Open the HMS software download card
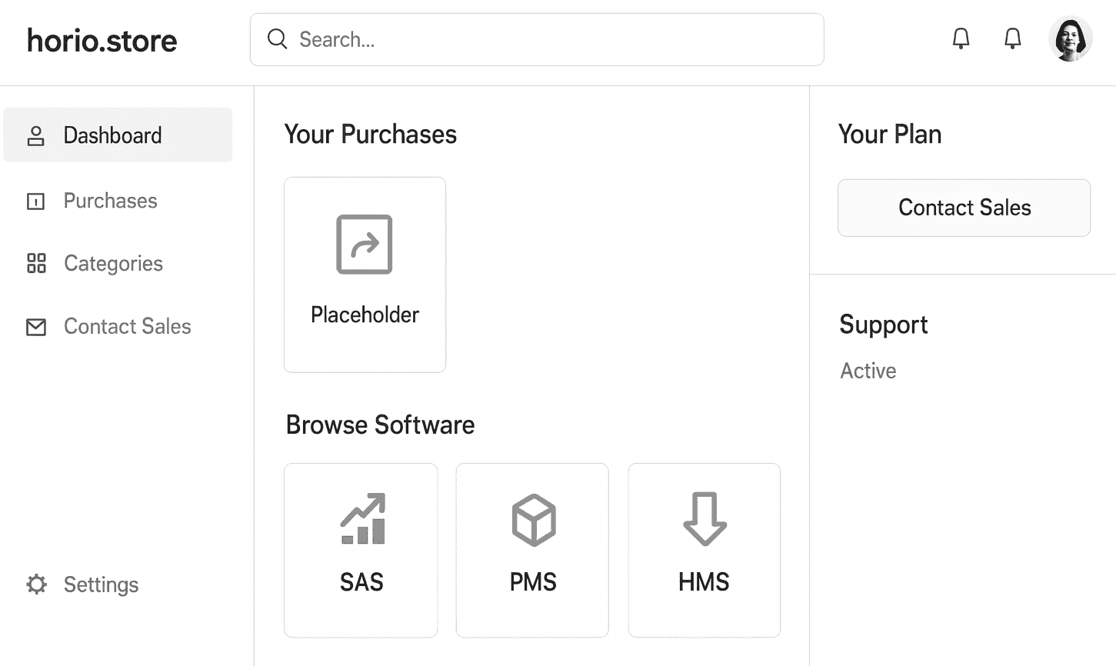 point(704,550)
